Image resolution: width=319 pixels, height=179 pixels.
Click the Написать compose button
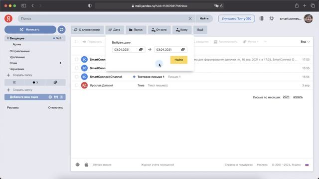[x=30, y=30]
